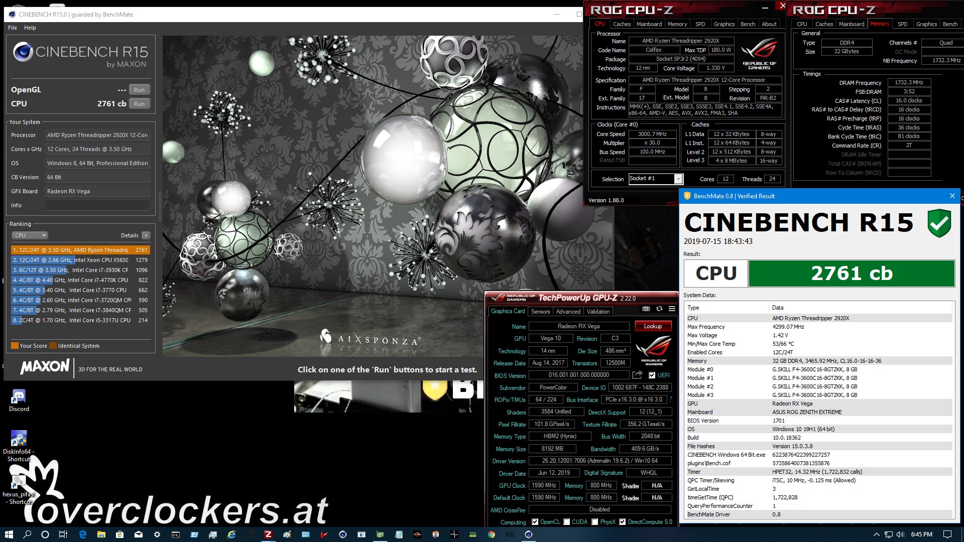Screen dimensions: 964x542
Task: Open the Advanced tab in GPU-Z
Action: click(x=568, y=312)
